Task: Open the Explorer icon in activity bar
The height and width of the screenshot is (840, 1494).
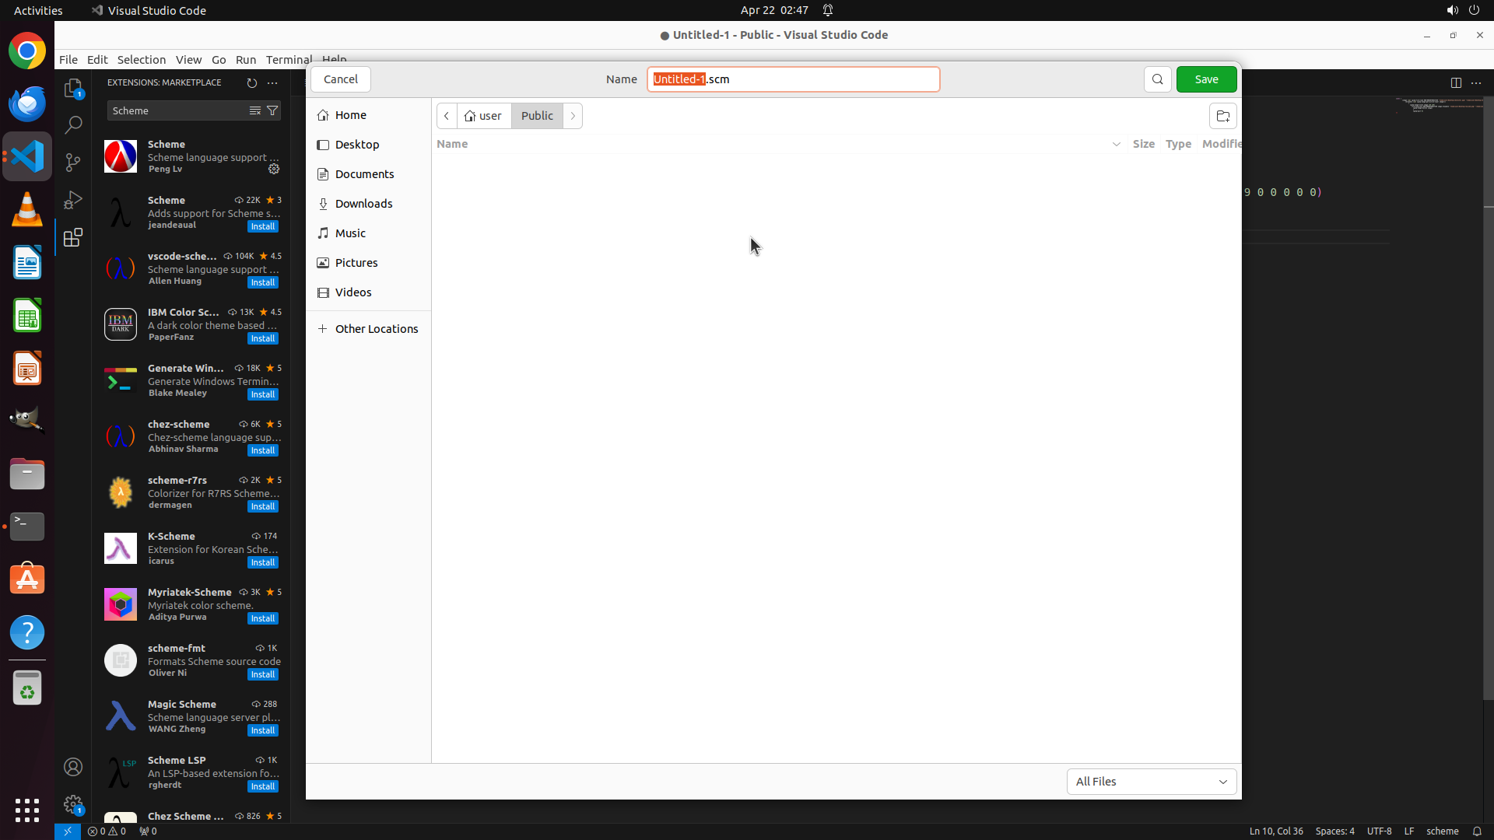Action: 73,88
